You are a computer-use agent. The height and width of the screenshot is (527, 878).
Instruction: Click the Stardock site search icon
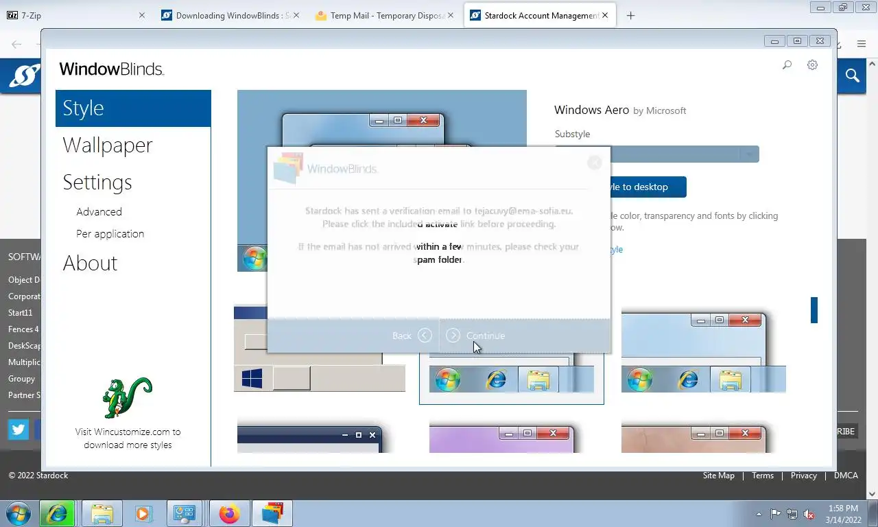[853, 75]
